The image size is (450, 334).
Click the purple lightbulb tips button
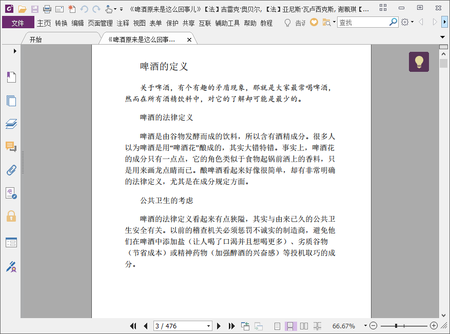point(419,62)
